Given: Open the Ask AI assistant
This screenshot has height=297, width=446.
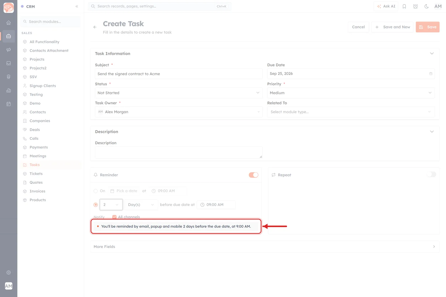Looking at the screenshot, I should [386, 6].
